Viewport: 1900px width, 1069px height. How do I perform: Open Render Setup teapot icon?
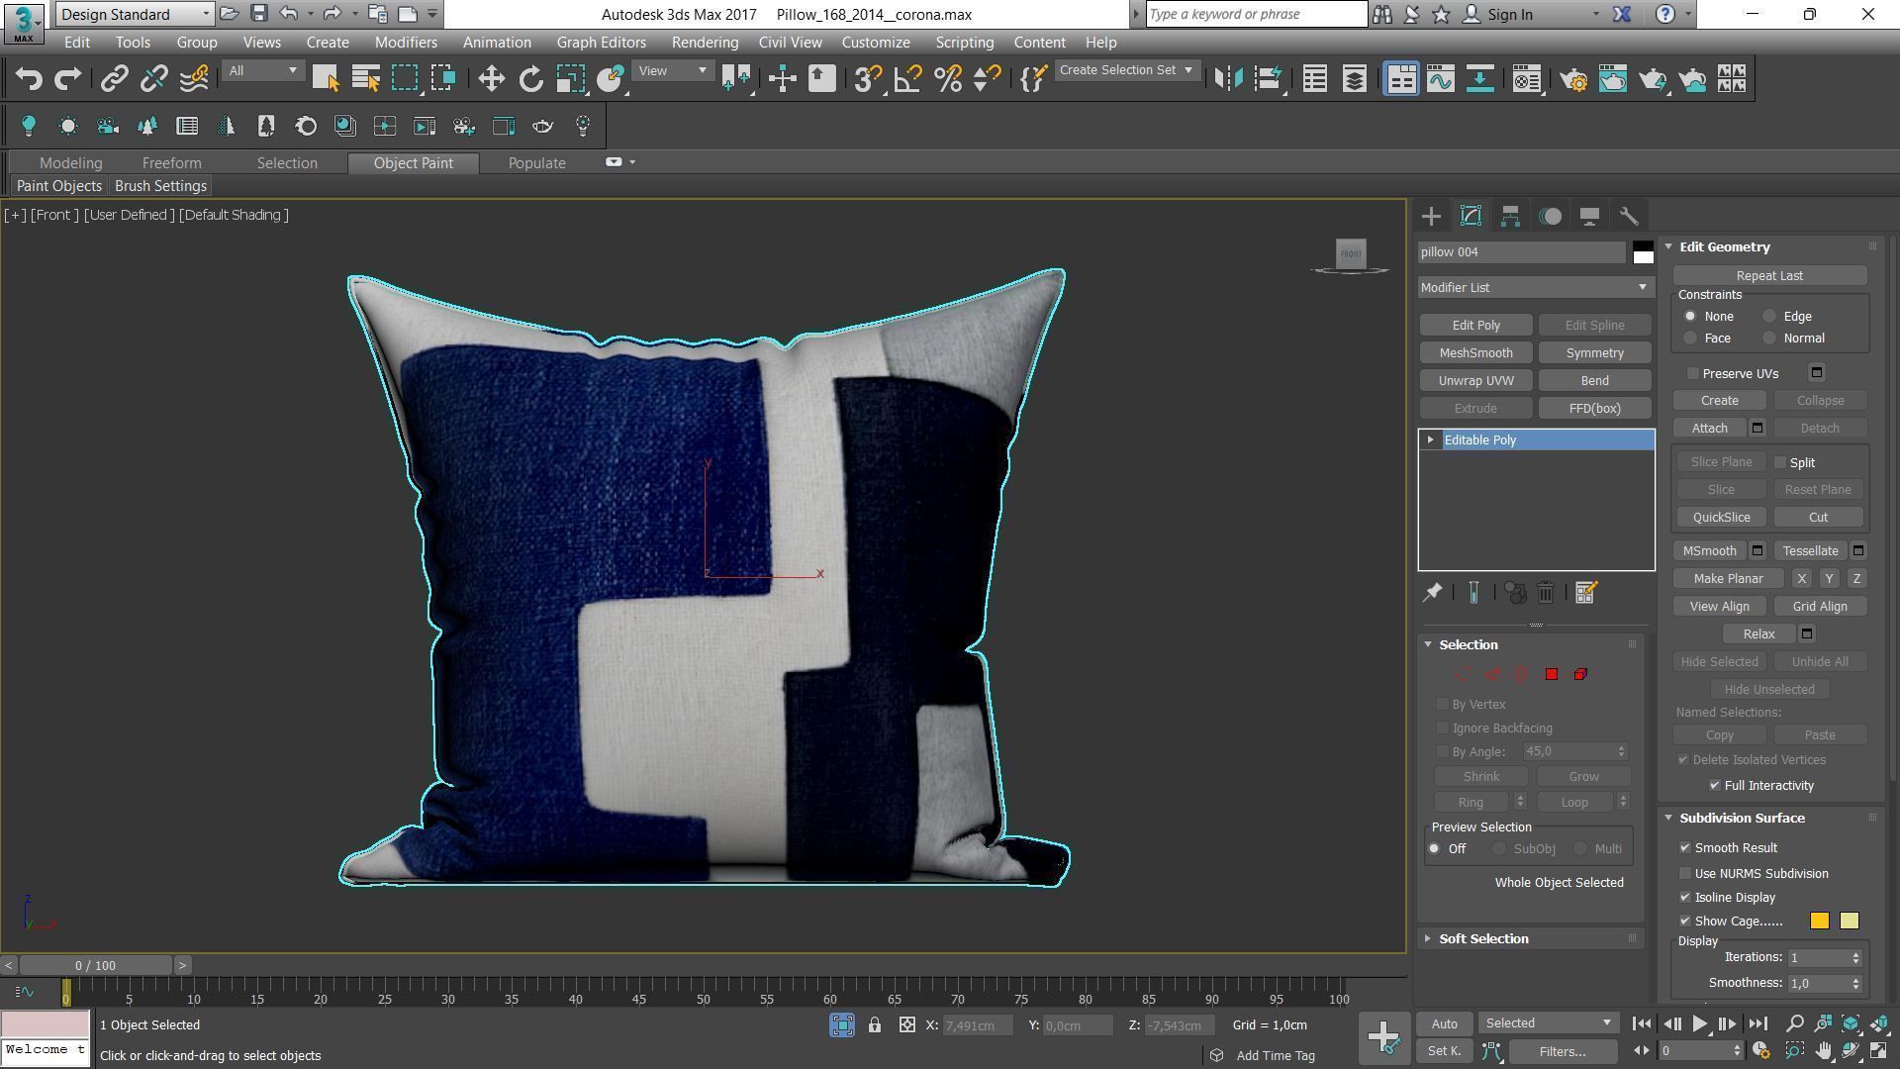click(1573, 79)
